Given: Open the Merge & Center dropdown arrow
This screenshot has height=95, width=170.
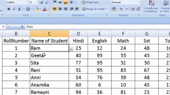Looking at the screenshot, I should pos(107,9).
